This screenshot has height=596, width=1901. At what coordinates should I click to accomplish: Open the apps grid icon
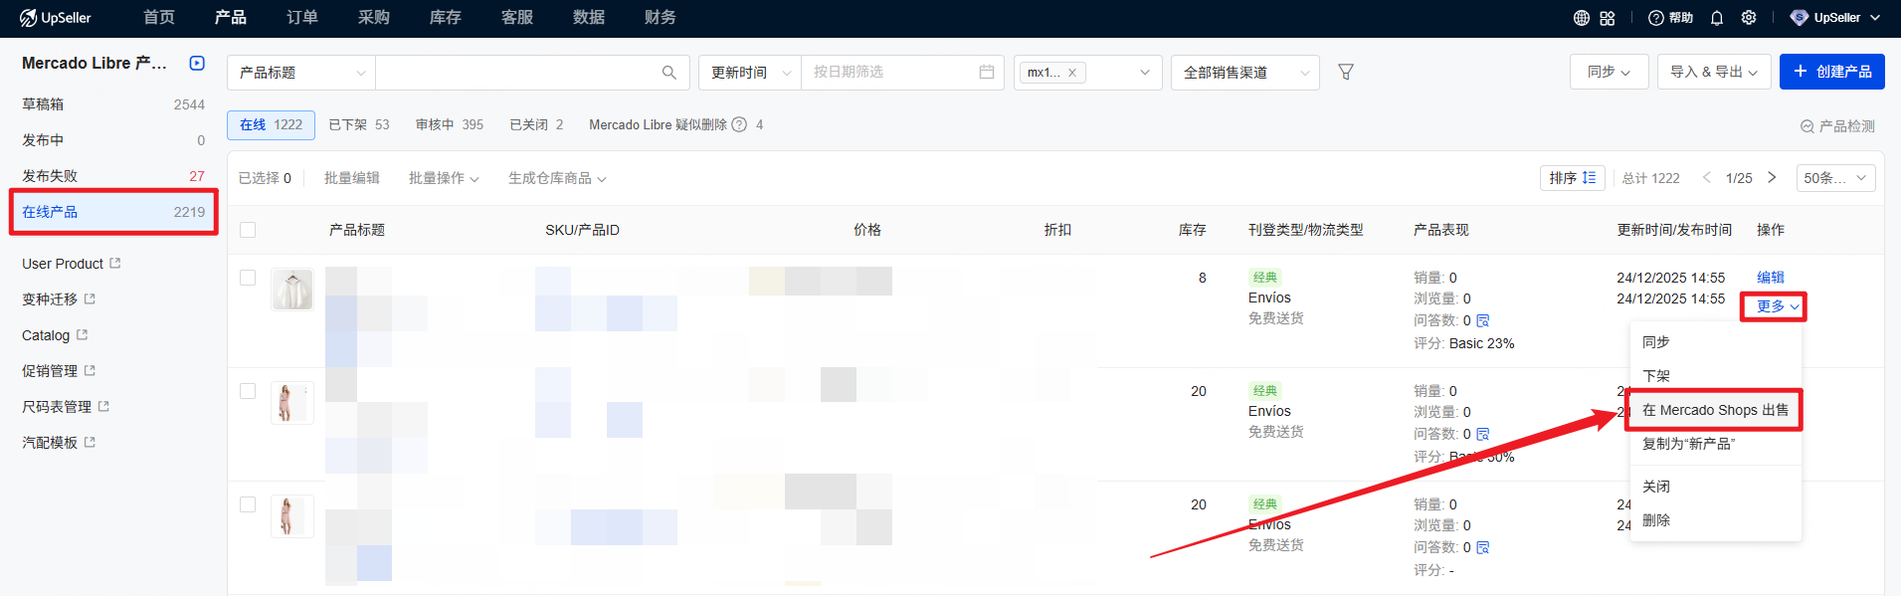pos(1608,18)
